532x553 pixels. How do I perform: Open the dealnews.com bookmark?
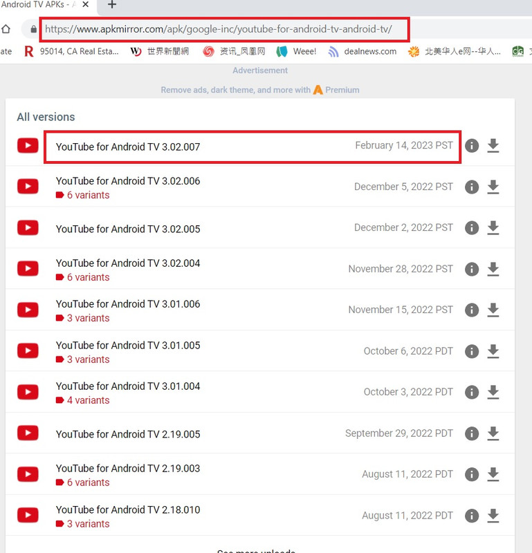[x=363, y=51]
